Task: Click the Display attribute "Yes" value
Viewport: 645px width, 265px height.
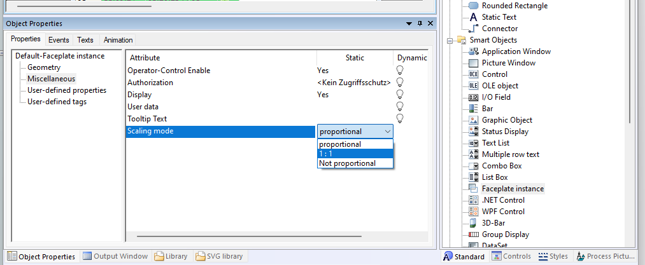Action: [323, 95]
